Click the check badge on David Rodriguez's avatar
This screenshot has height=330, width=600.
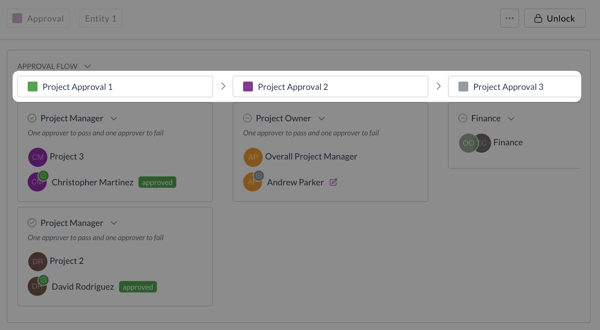click(x=43, y=280)
